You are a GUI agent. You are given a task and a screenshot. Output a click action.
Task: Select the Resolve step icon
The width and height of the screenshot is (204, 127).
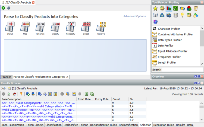101,27
